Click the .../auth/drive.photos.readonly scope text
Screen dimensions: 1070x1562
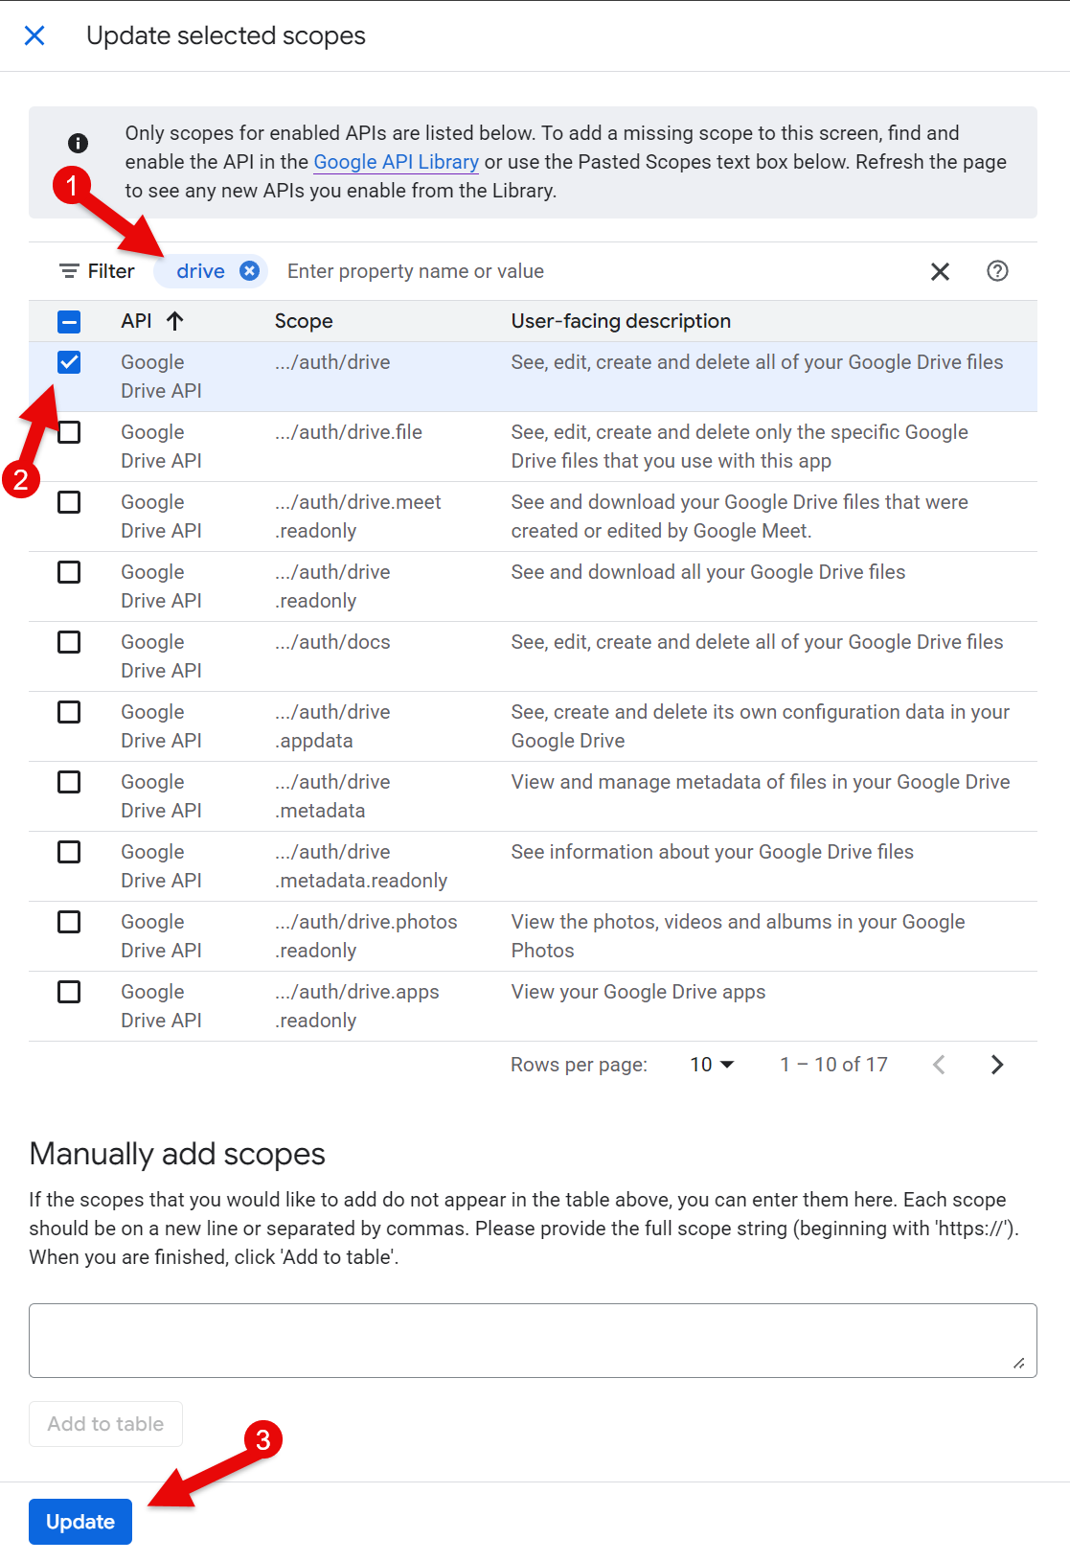(366, 936)
